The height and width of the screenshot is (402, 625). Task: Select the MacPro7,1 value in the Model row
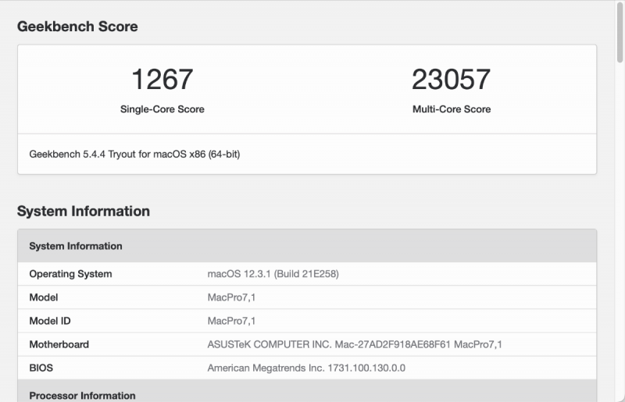231,297
